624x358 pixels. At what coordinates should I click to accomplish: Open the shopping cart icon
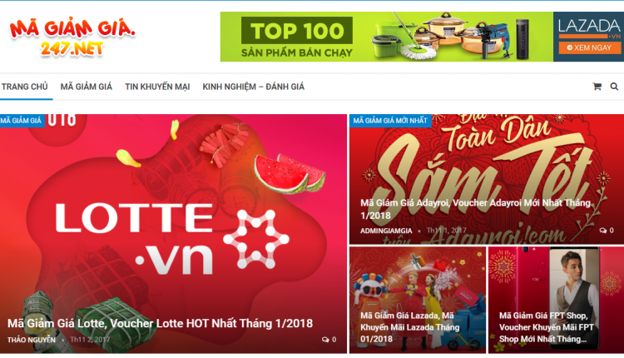tap(597, 87)
